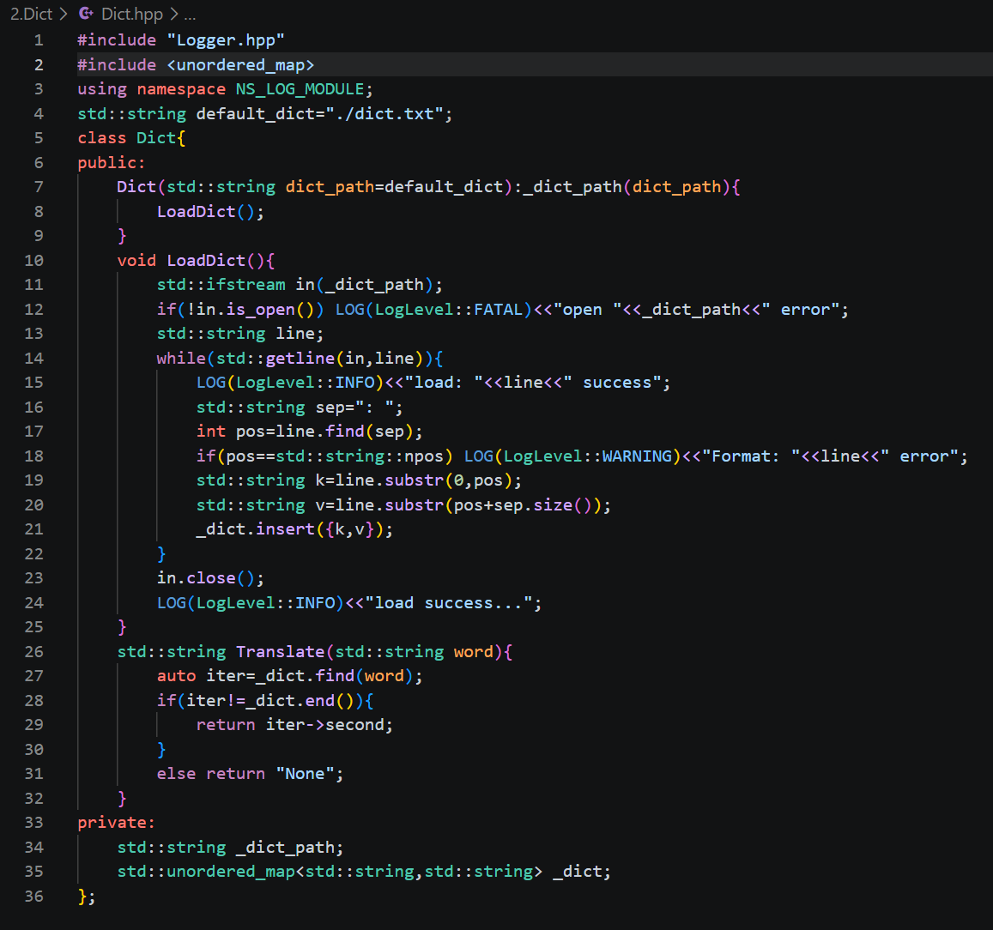Select the Dict.hpp breadcrumb item
Image resolution: width=993 pixels, height=930 pixels.
point(131,14)
